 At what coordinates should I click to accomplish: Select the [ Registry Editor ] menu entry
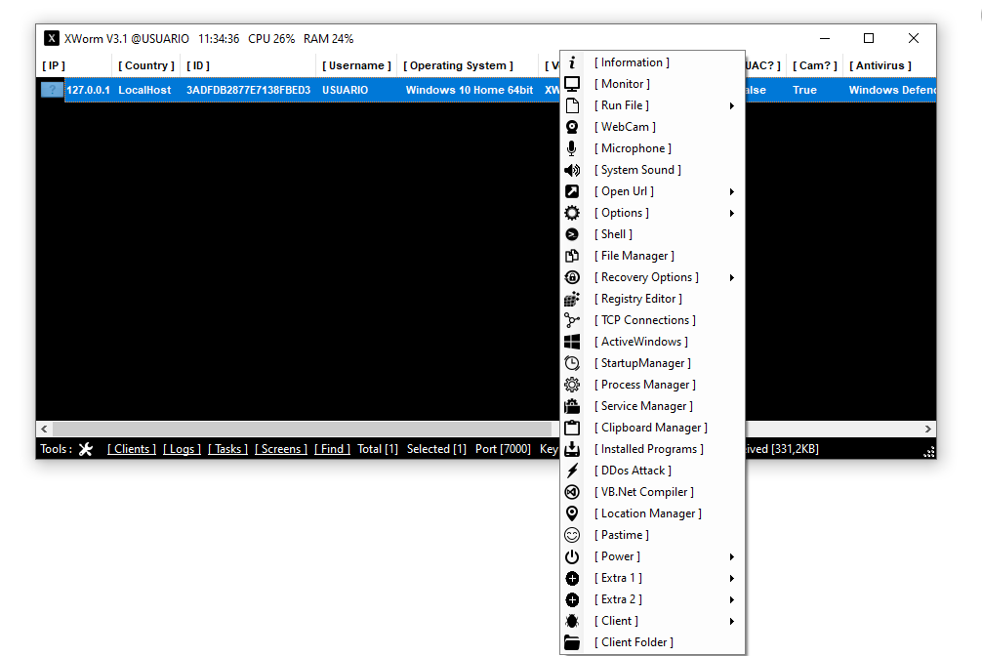click(x=652, y=299)
